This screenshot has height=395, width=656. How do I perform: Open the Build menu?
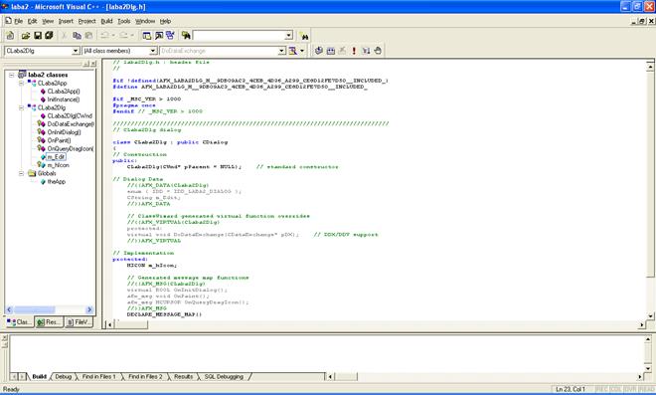pos(106,21)
